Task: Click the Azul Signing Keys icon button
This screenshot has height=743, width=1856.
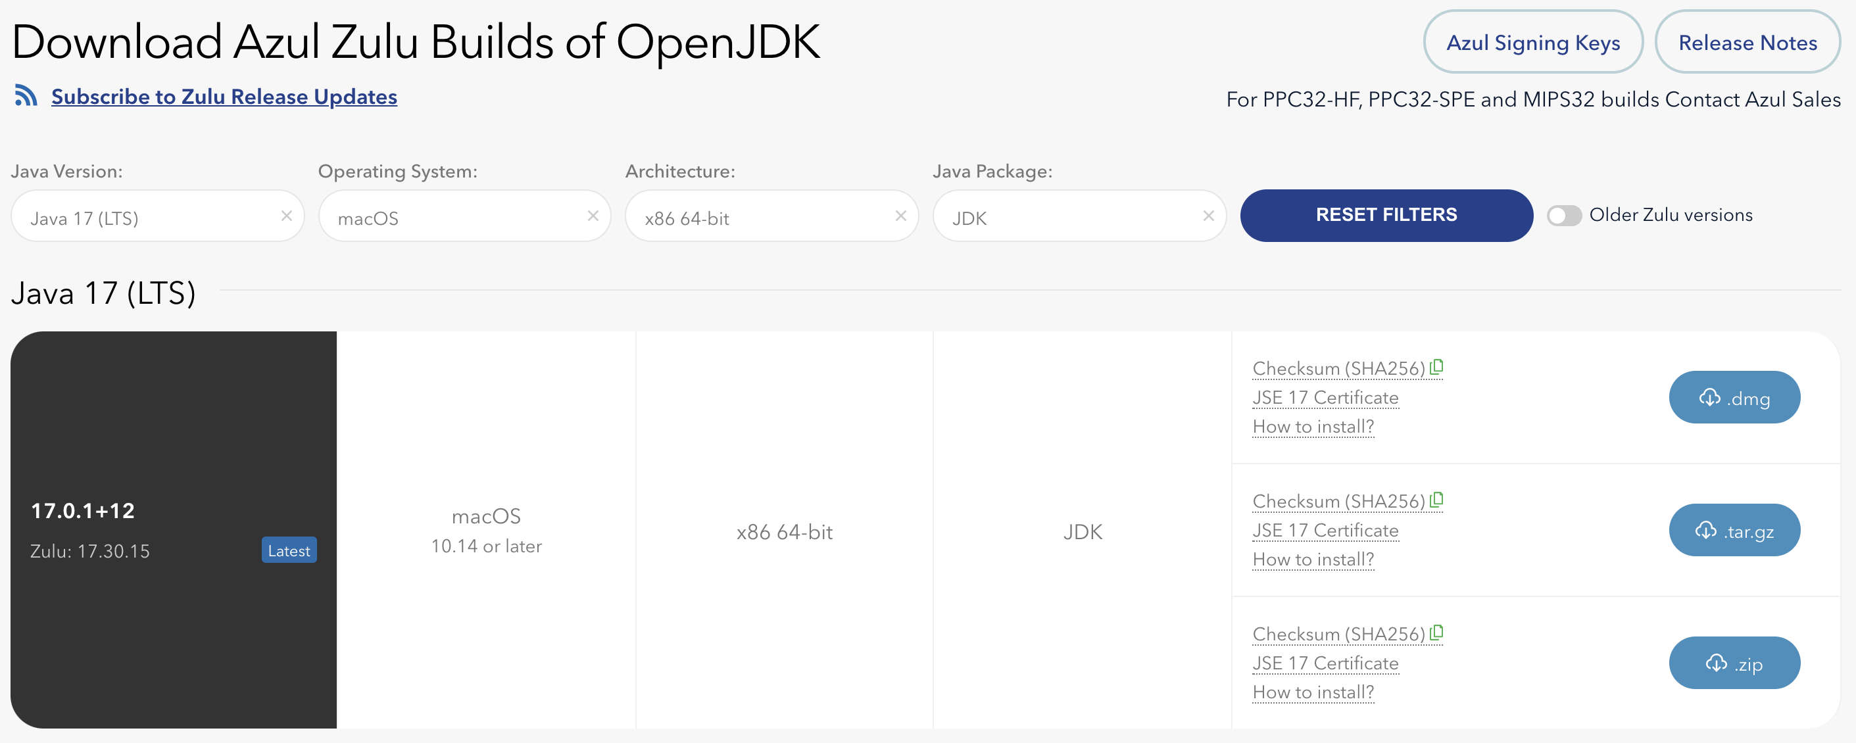Action: coord(1532,41)
